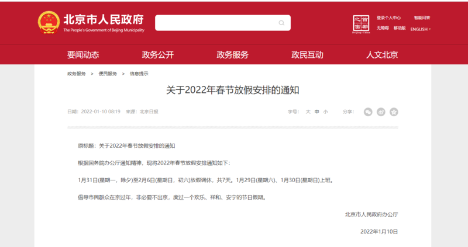The width and height of the screenshot is (468, 247).
Task: Click the 无障碍 accessibility link
Action: (383, 28)
